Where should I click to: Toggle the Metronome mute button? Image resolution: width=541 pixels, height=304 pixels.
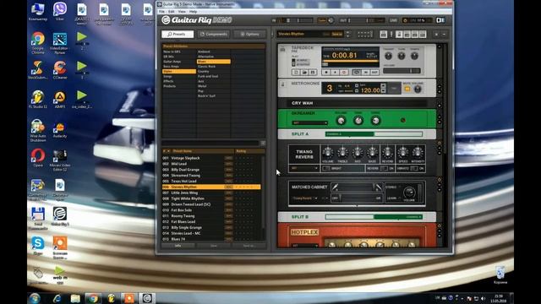[x=407, y=90]
